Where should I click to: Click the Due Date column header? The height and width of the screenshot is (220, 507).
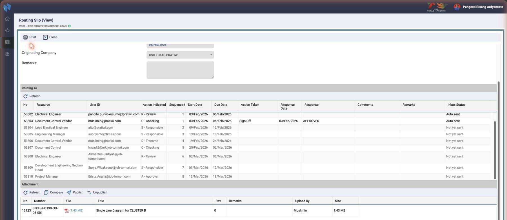click(225, 106)
